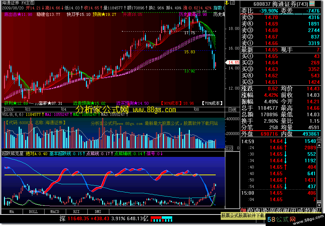Viewport: 325px width, 226px height.
Task: Click the 预测★19.27 label atop the chart
Action: click(105, 14)
